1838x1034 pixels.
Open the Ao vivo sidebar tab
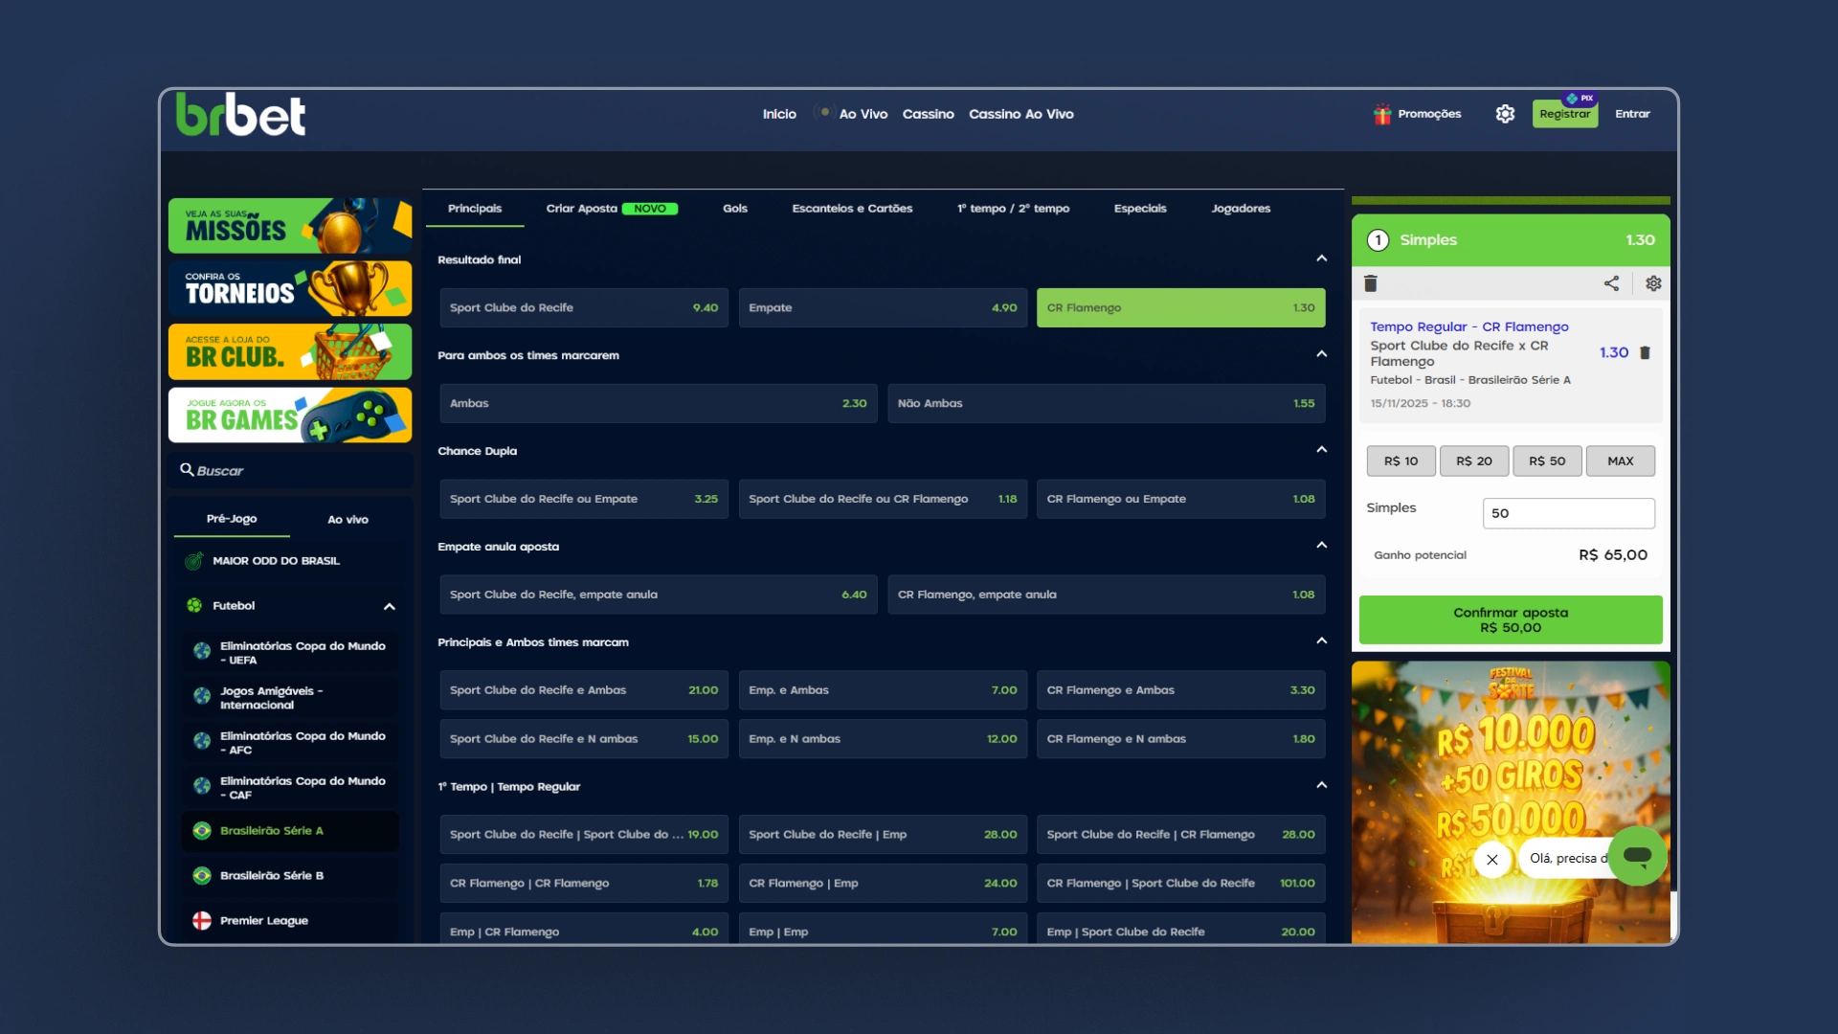tap(347, 519)
